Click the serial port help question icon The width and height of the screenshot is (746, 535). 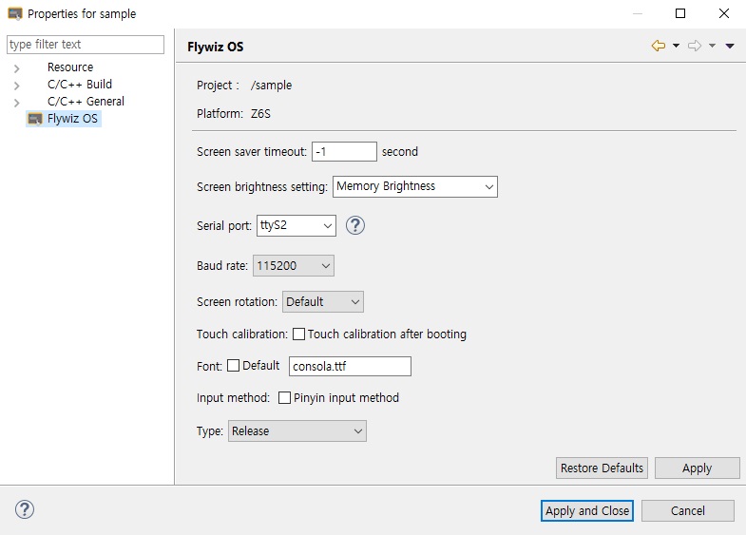point(354,225)
